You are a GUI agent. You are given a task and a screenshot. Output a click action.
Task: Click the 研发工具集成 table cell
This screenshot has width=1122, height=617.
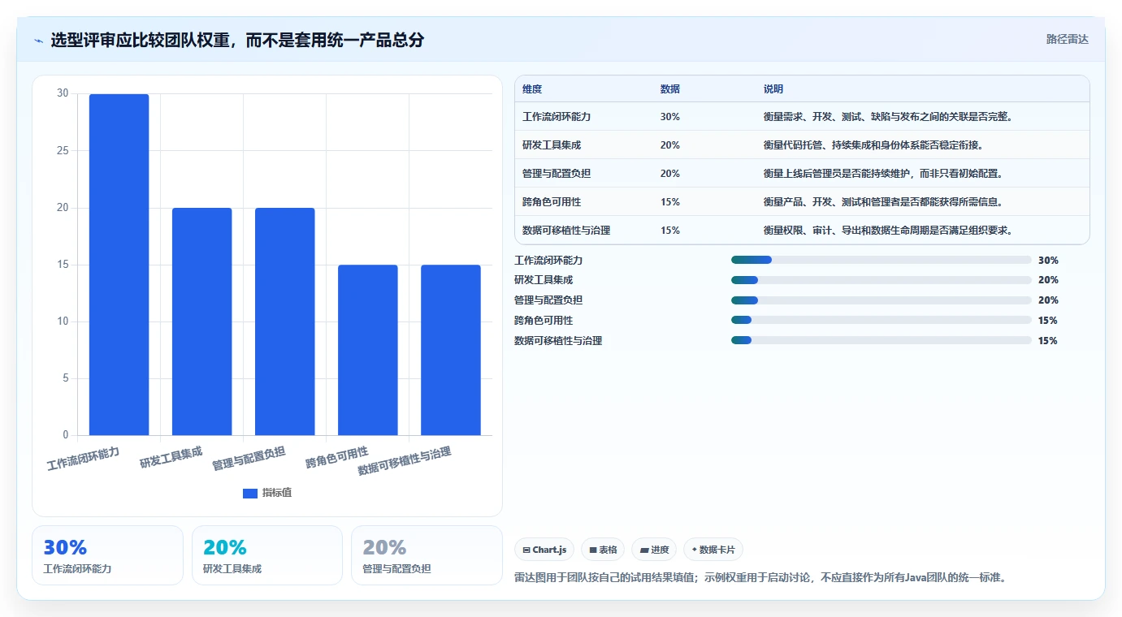(x=552, y=145)
